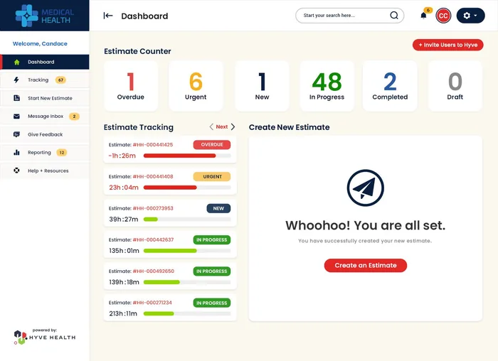
Task: Click the Tracking lightning bolt icon
Action: [x=16, y=80]
